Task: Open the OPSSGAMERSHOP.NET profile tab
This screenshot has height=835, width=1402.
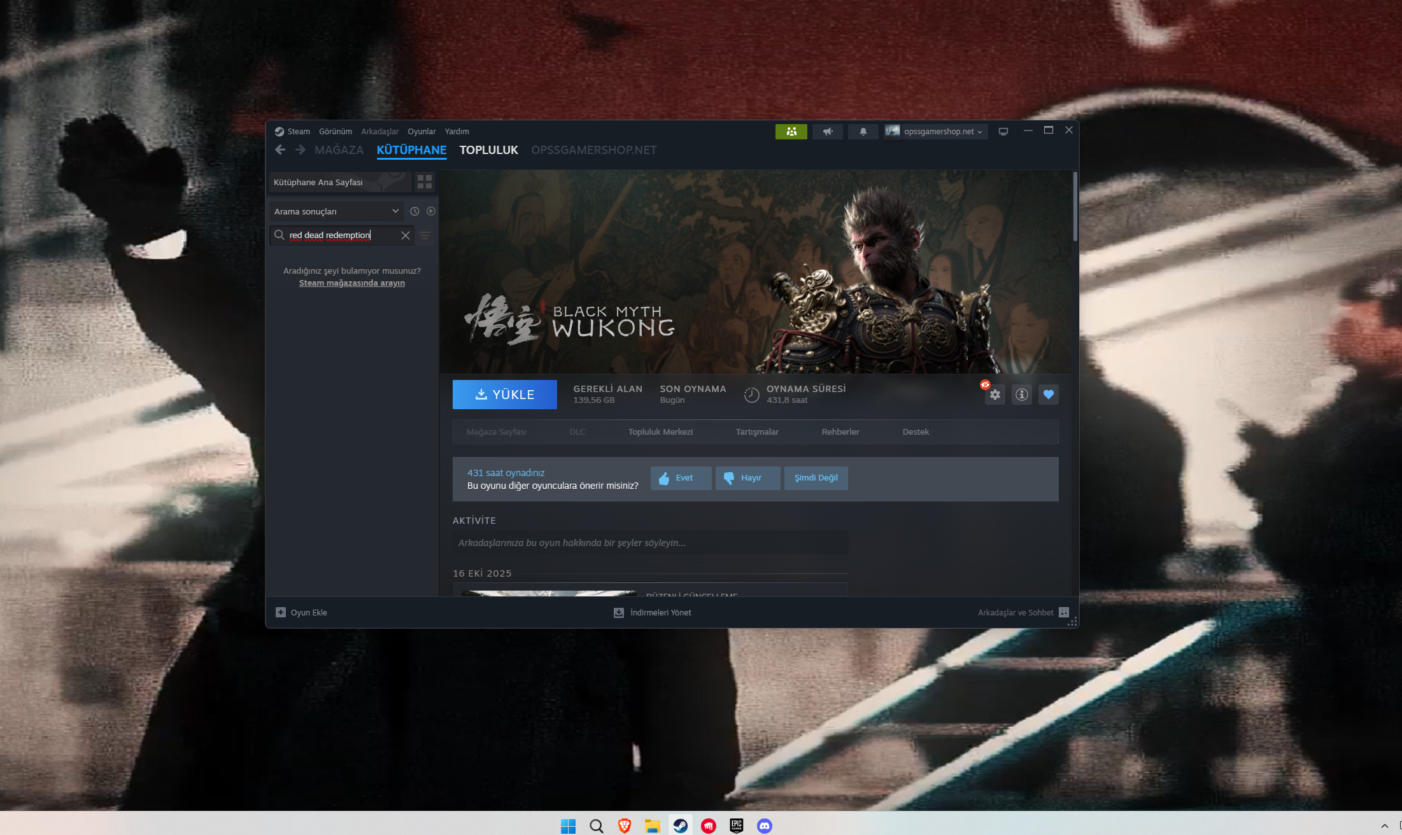Action: point(593,150)
